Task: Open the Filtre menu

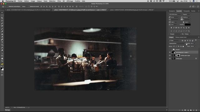Action: (x=59, y=1)
